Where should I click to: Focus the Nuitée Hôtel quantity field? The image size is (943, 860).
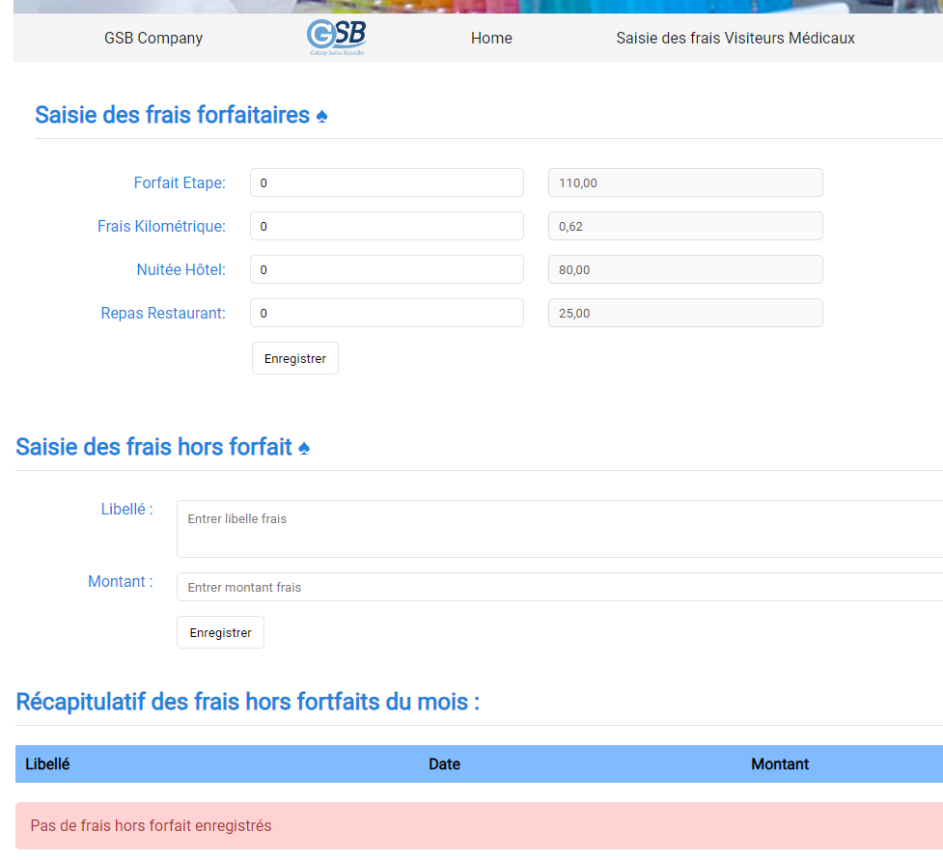tap(386, 269)
